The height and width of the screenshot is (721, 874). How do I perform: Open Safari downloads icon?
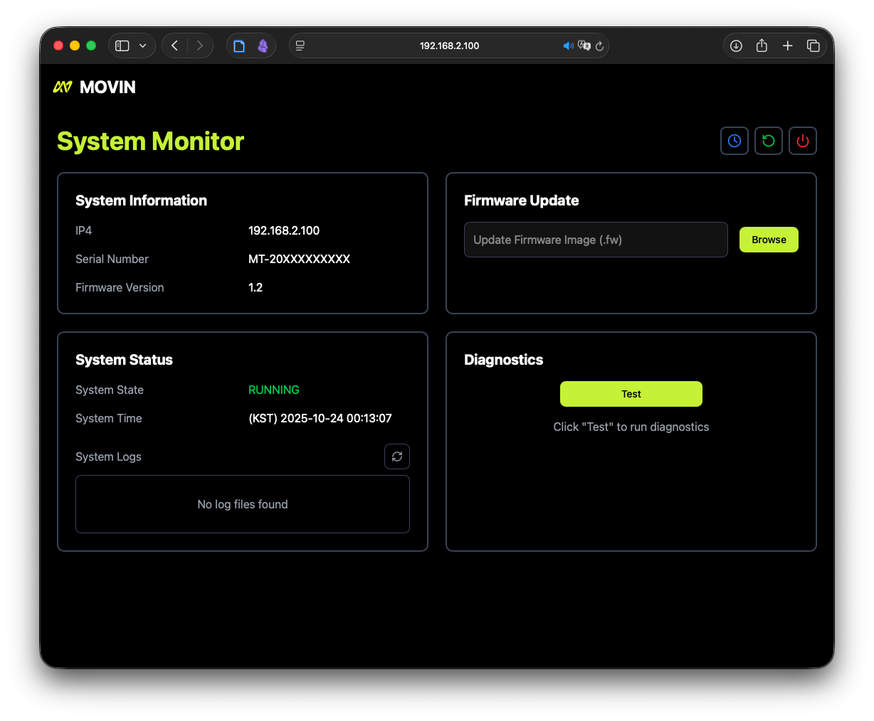pos(736,46)
